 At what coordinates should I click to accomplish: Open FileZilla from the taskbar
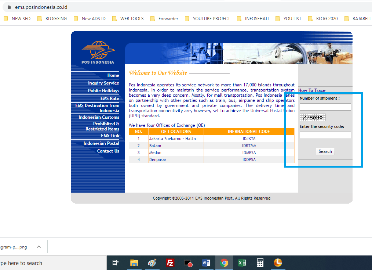tap(170, 263)
